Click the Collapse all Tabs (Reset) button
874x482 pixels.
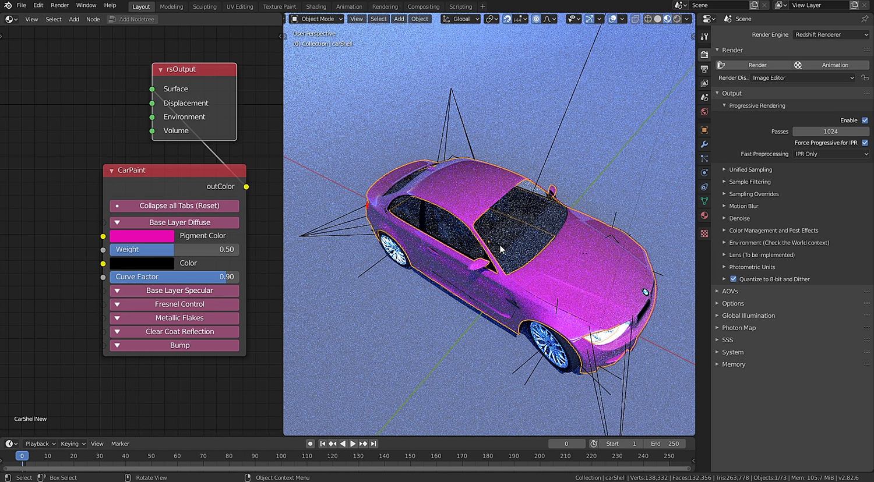click(x=174, y=205)
